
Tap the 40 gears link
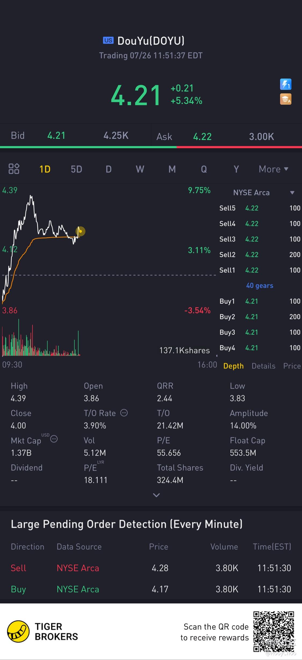pos(260,286)
